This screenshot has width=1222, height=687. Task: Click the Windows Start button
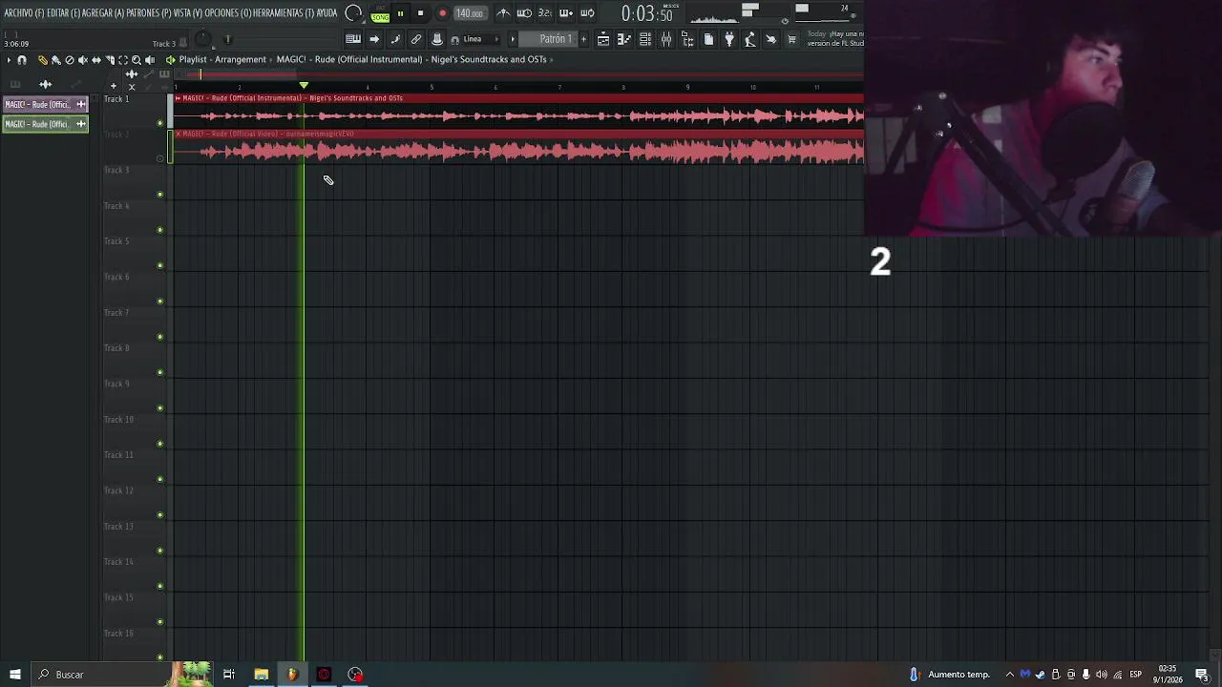tap(14, 675)
